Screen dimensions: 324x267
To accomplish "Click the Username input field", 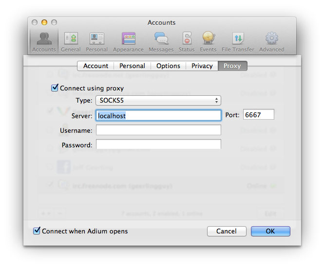I will 158,130.
